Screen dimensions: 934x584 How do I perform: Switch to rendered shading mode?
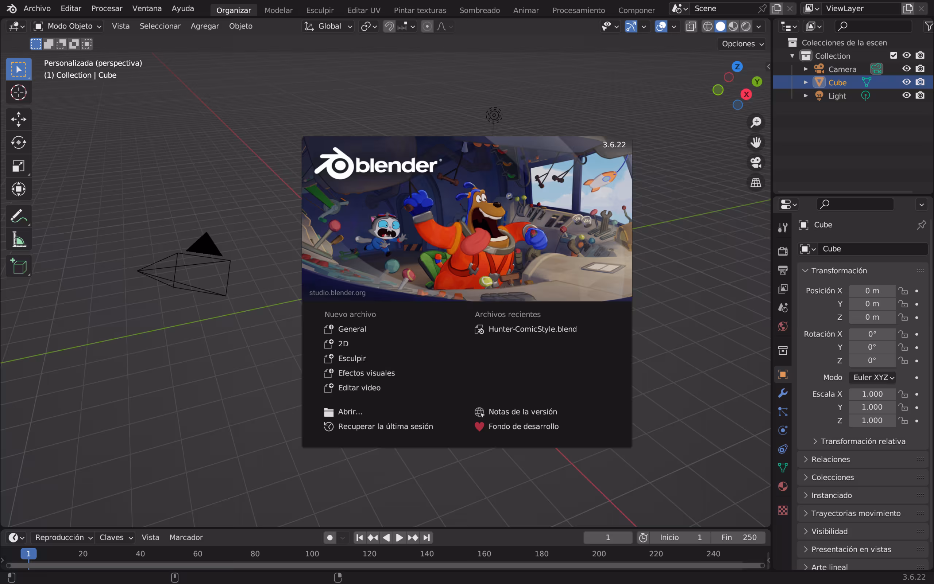click(746, 26)
